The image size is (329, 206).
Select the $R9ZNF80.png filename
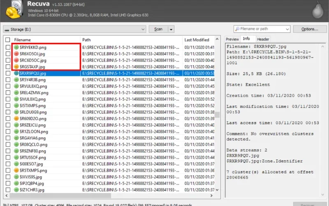pos(33,151)
